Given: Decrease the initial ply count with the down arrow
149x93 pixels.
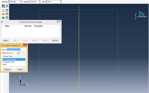Looking at the screenshot, I should point(19,53).
